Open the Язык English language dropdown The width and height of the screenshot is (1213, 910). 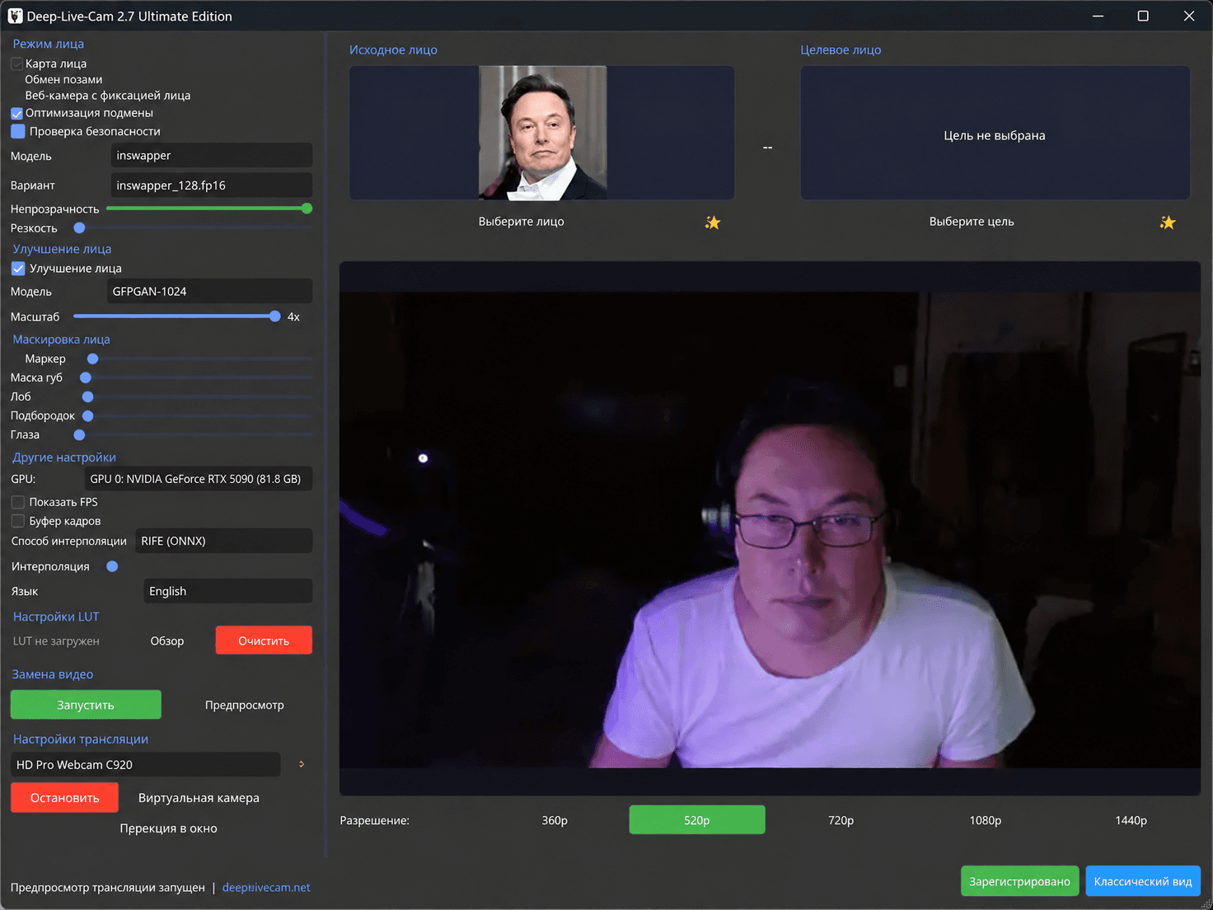click(x=228, y=591)
